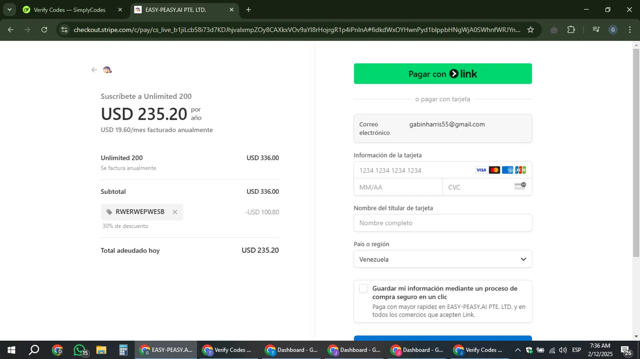This screenshot has height=359, width=640.
Task: Click the extension icon next to bookmark star
Action: [x=554, y=30]
